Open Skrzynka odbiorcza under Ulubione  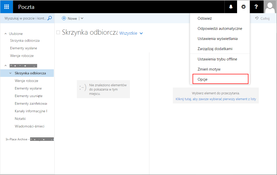coord(25,40)
